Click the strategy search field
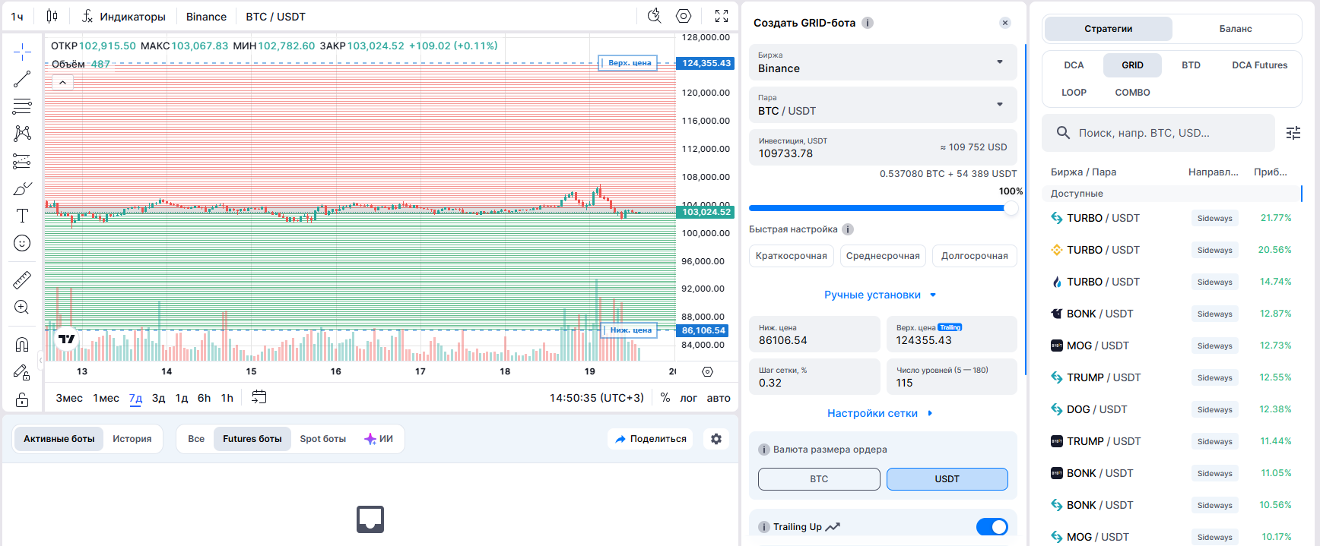1320x546 pixels. click(x=1158, y=133)
